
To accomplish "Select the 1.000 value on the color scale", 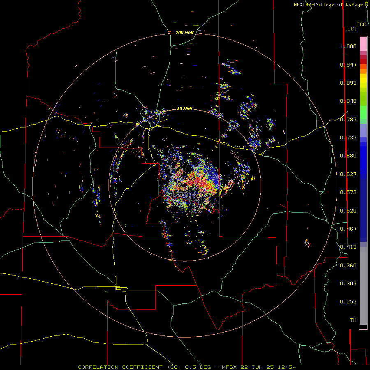I will click(x=348, y=46).
